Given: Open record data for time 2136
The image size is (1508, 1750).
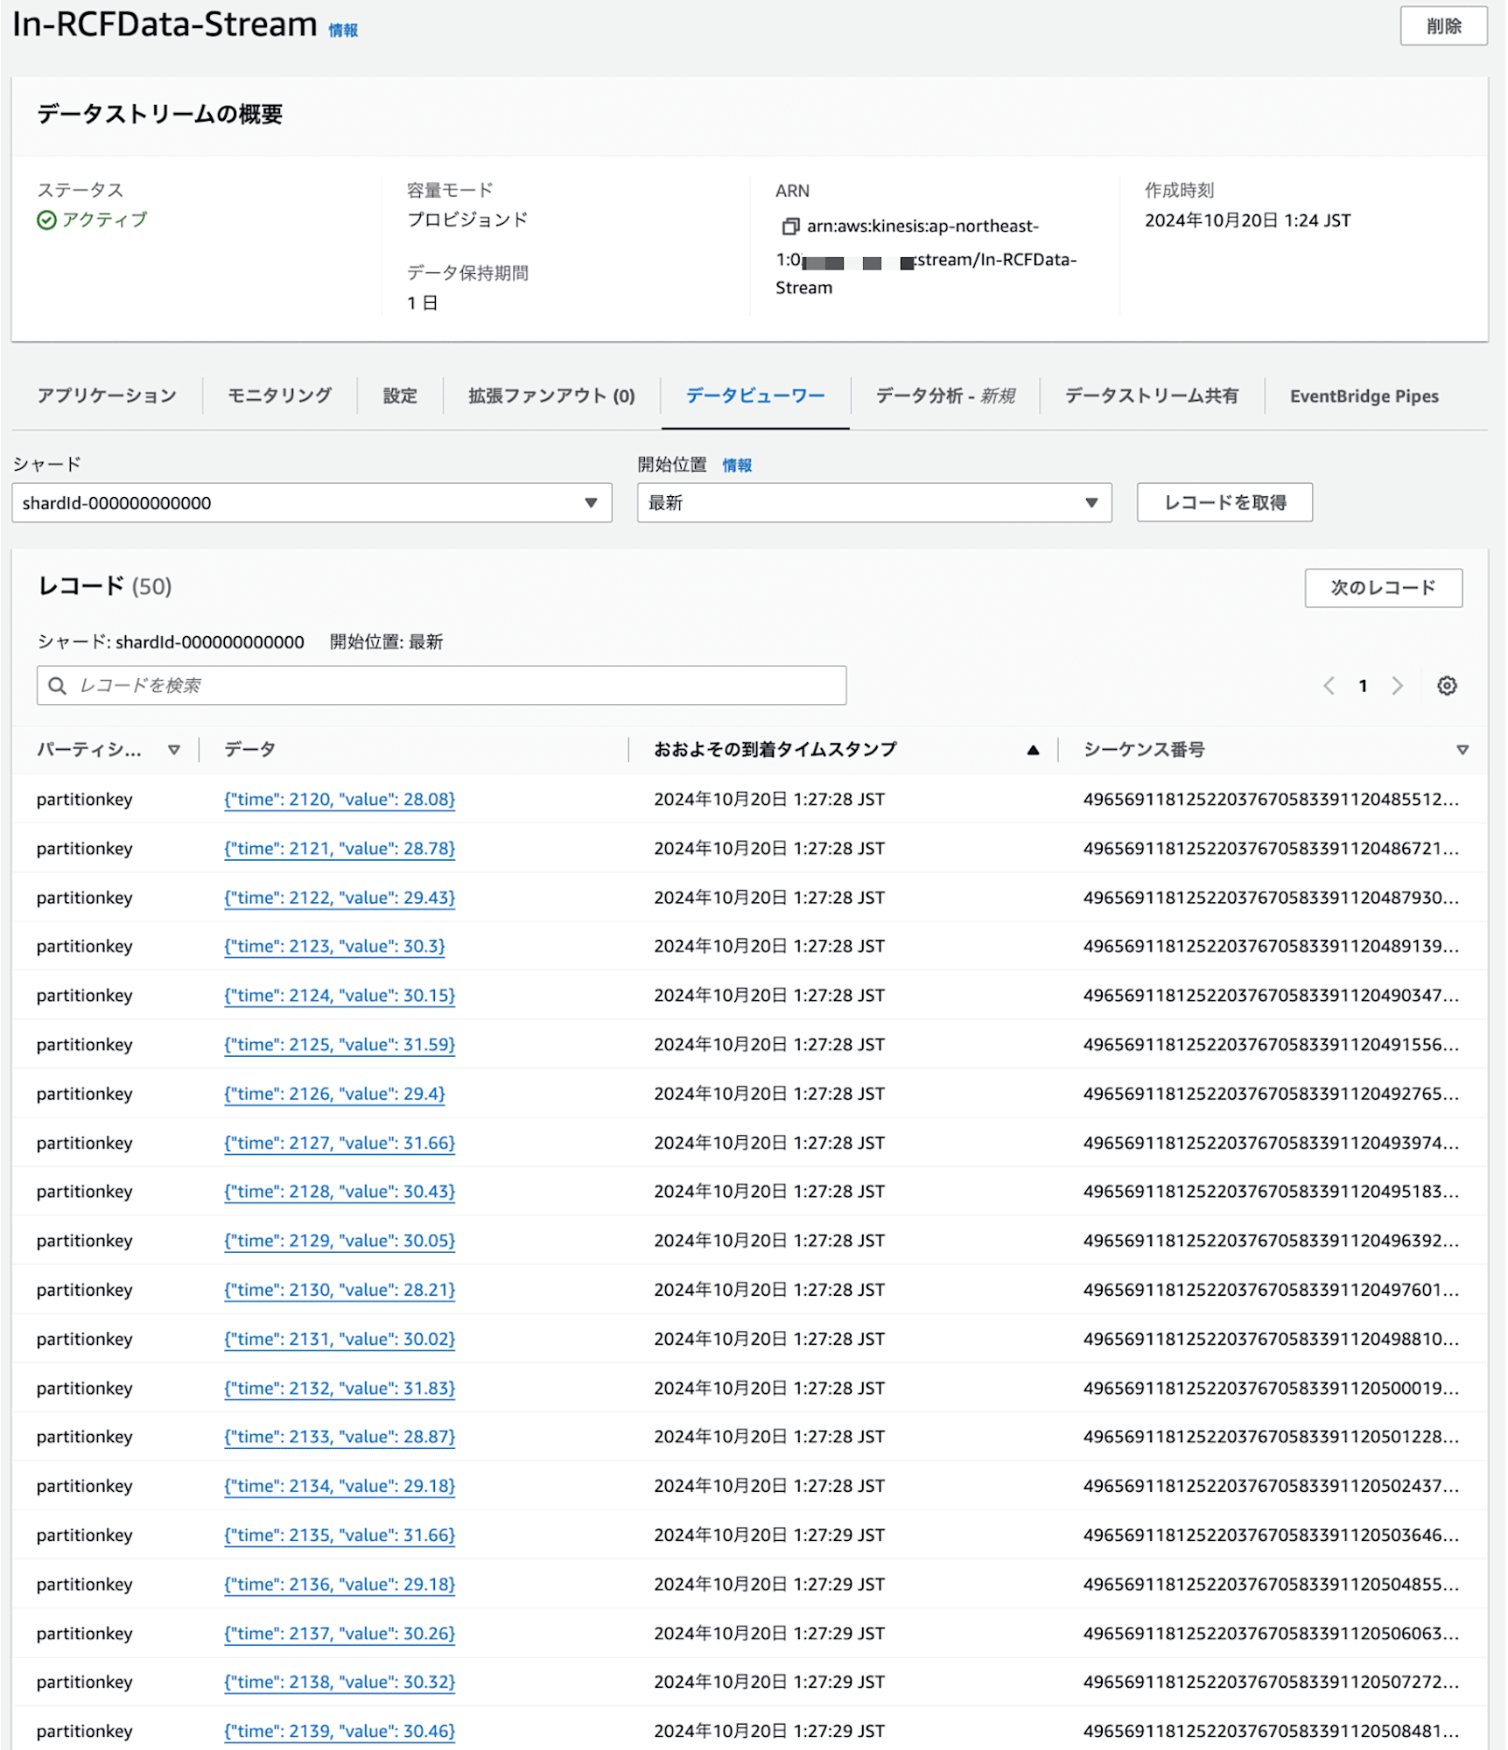Looking at the screenshot, I should [x=340, y=1585].
